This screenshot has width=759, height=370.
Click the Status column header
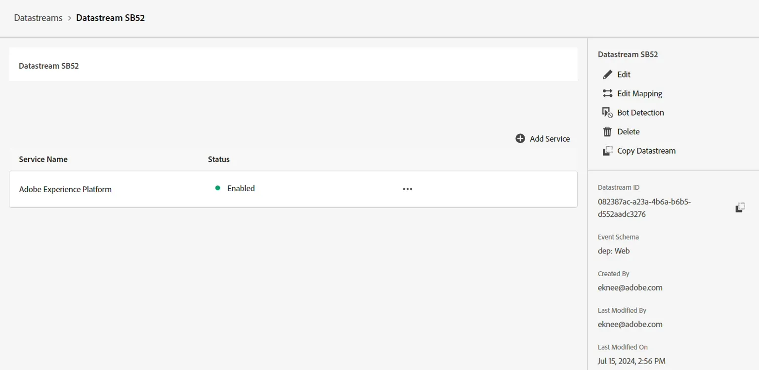[x=218, y=160]
